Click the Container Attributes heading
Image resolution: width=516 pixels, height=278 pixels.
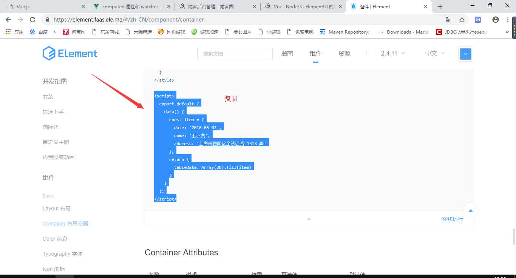[x=181, y=252]
